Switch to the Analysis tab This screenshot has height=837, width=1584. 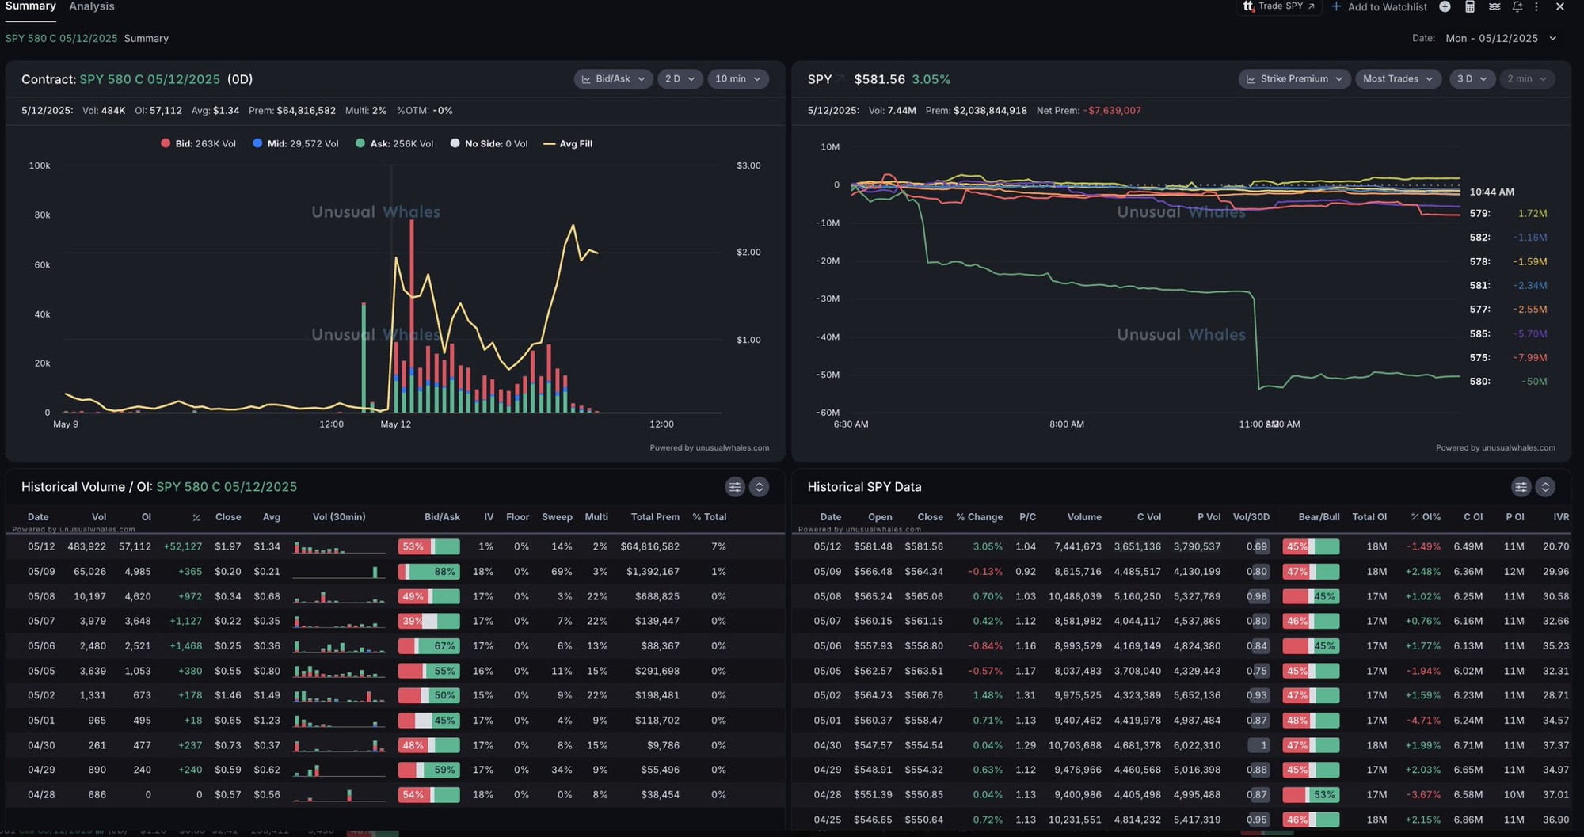tap(92, 6)
